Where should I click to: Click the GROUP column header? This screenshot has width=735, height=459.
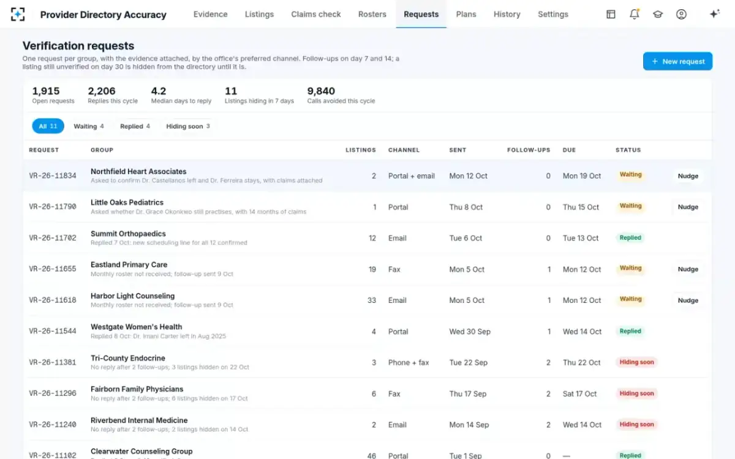[102, 150]
